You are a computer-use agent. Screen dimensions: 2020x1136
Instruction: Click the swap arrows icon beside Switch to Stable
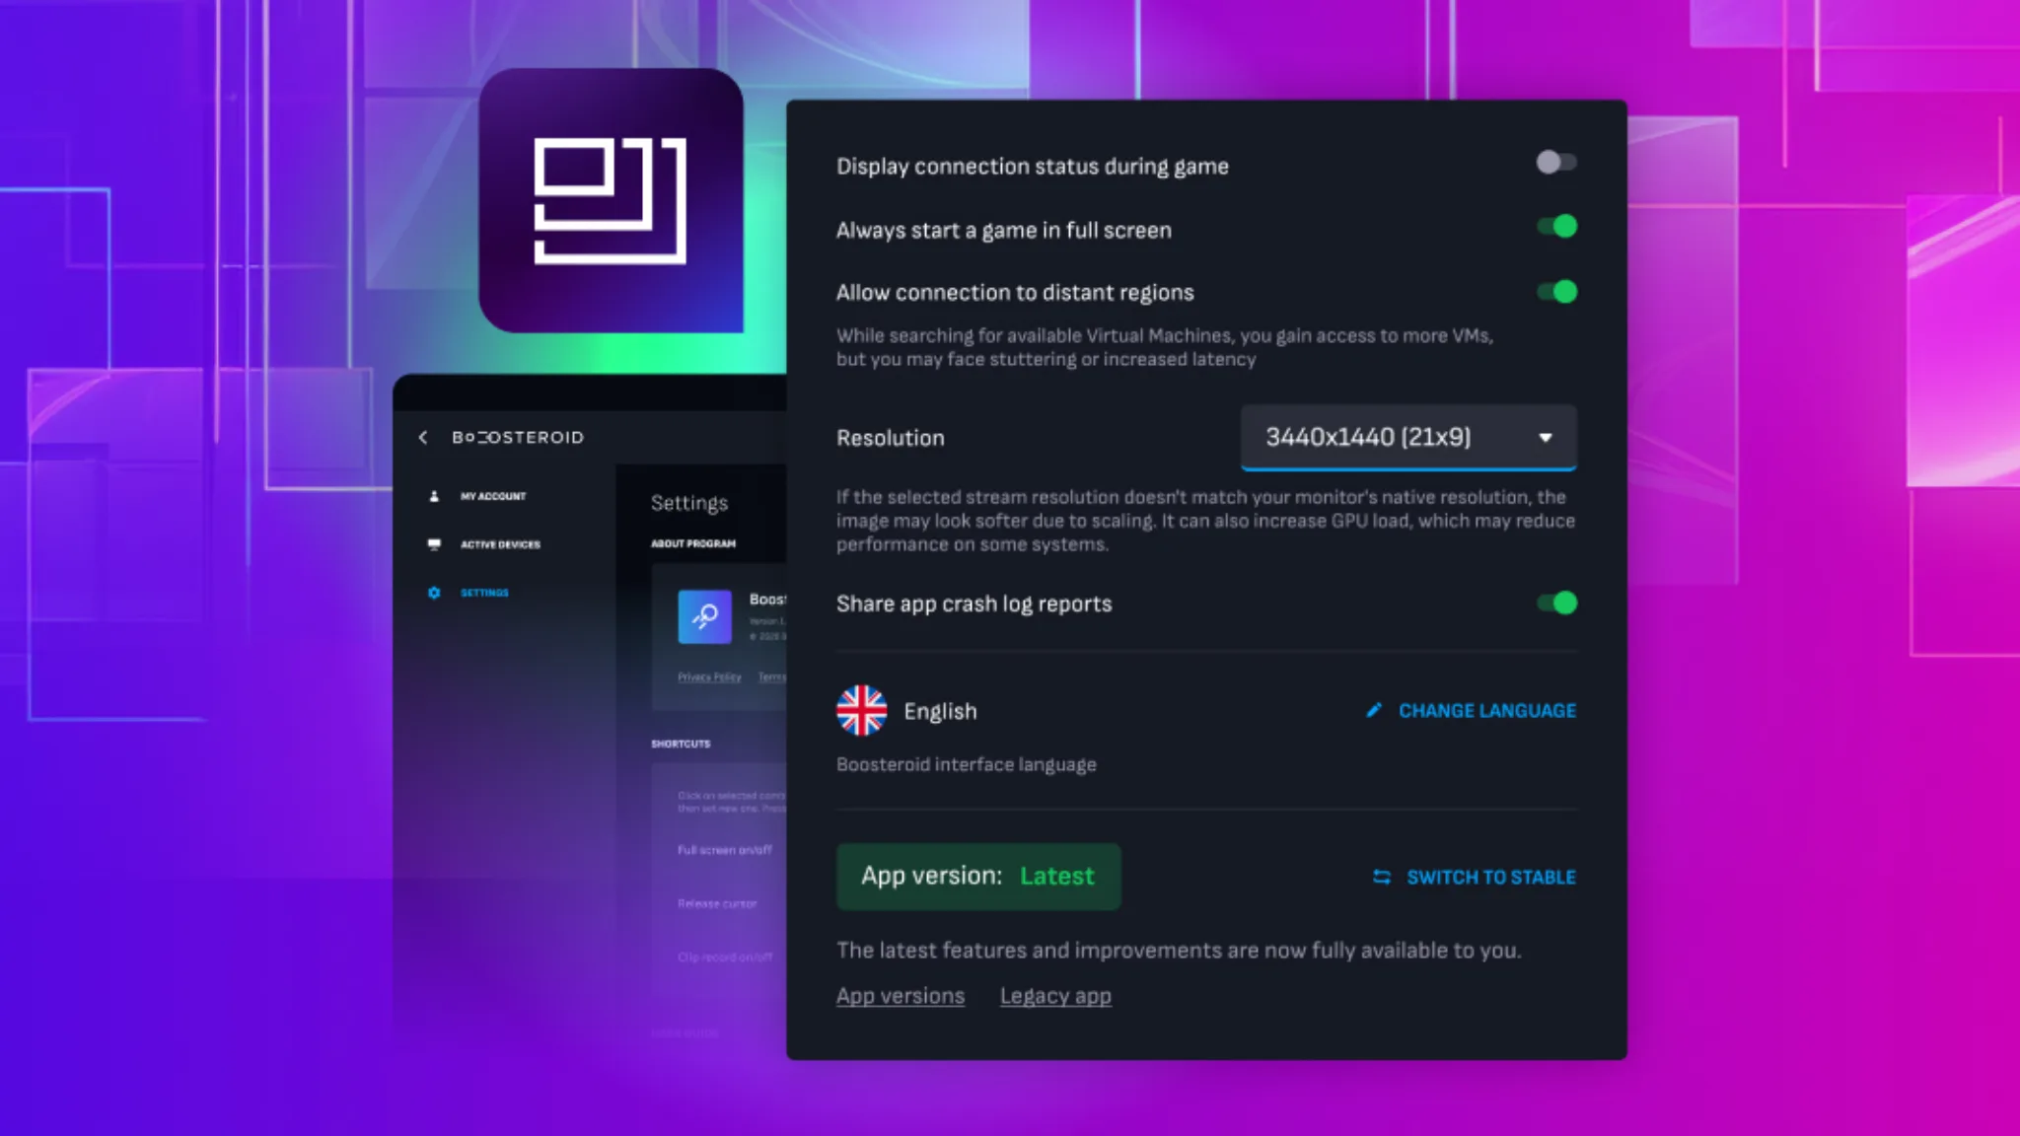1382,877
